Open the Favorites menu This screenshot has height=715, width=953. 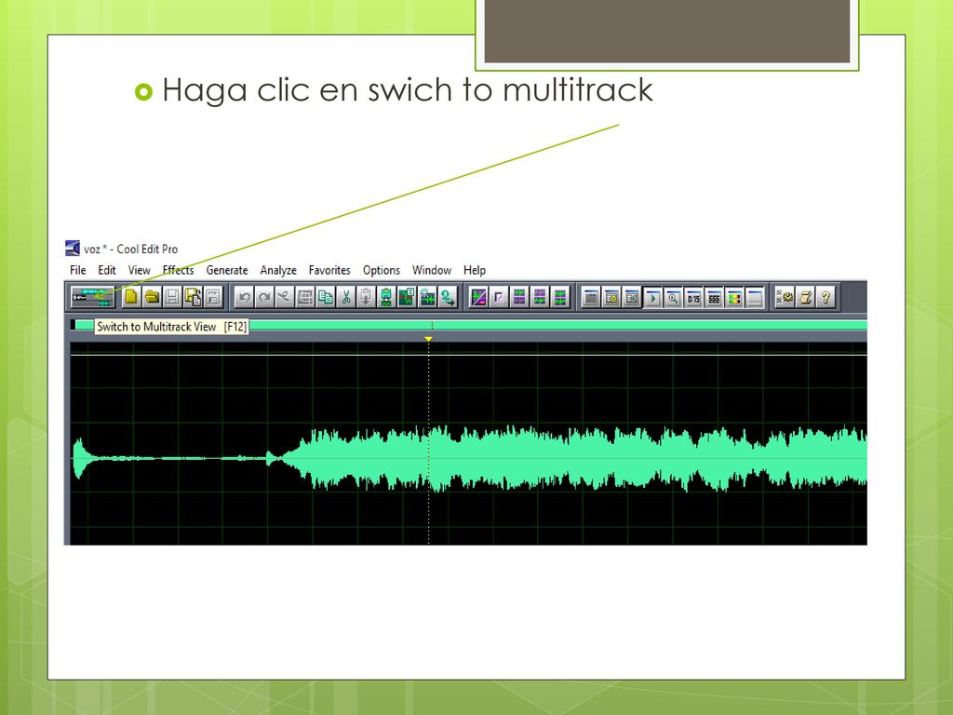(329, 270)
